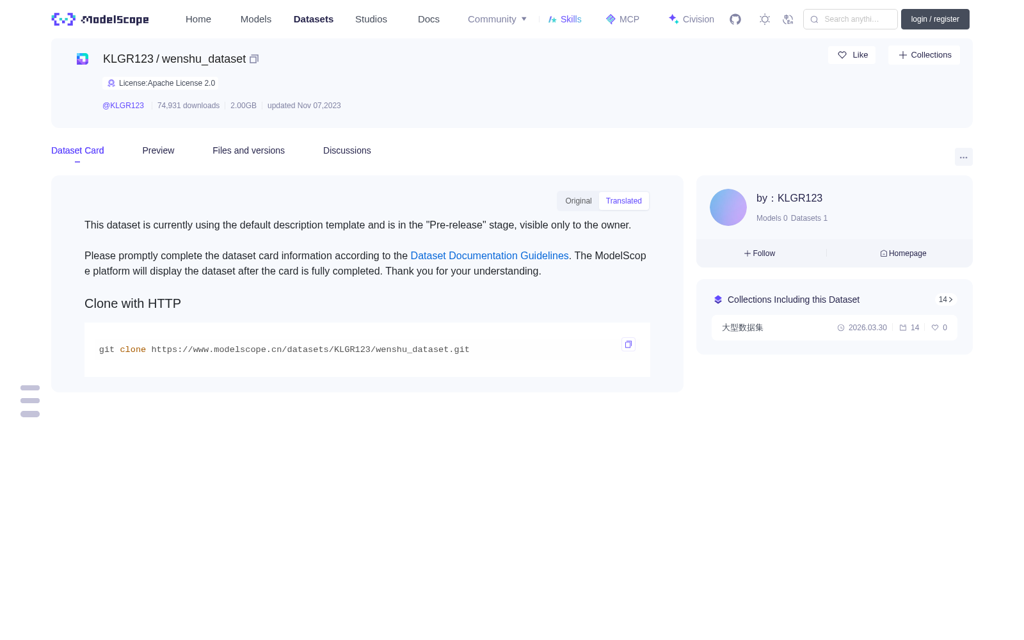This screenshot has width=1024, height=640.
Task: Copy the git clone command
Action: point(628,344)
